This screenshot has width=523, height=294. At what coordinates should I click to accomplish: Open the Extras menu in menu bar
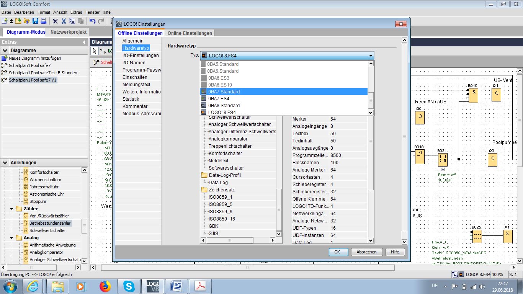pyautogui.click(x=77, y=12)
